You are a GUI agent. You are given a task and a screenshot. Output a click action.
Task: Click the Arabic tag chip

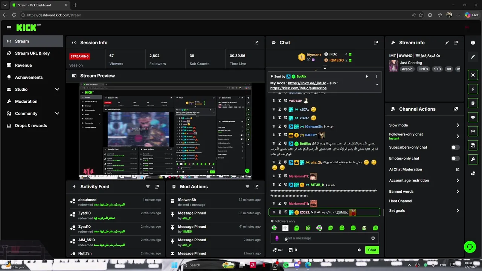tap(407, 69)
